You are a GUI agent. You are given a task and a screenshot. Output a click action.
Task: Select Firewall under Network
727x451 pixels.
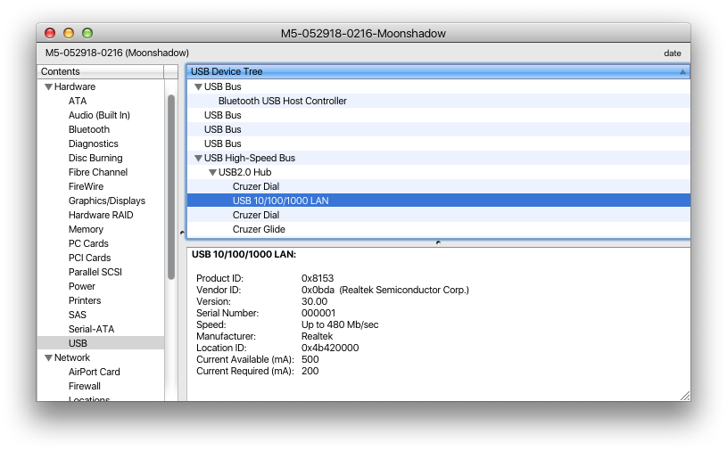pyautogui.click(x=84, y=386)
